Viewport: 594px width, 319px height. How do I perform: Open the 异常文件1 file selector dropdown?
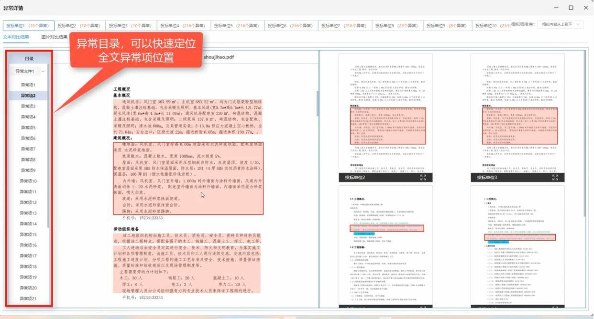point(29,71)
